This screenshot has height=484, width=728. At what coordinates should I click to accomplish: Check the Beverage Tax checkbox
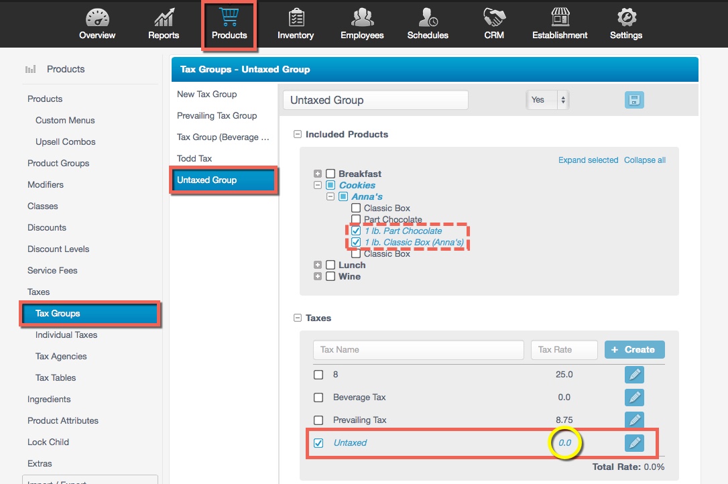tap(319, 398)
